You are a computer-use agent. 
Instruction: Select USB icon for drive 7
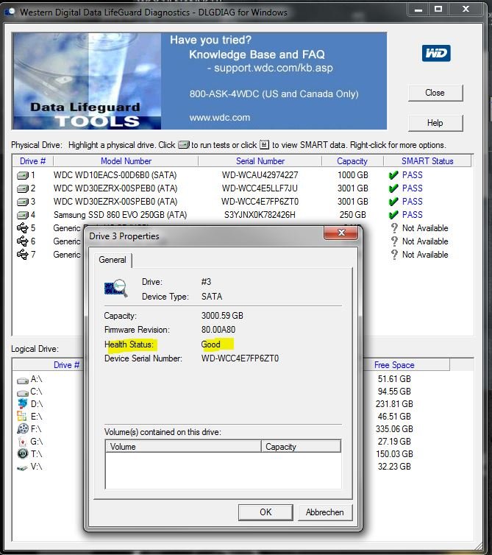point(23,255)
